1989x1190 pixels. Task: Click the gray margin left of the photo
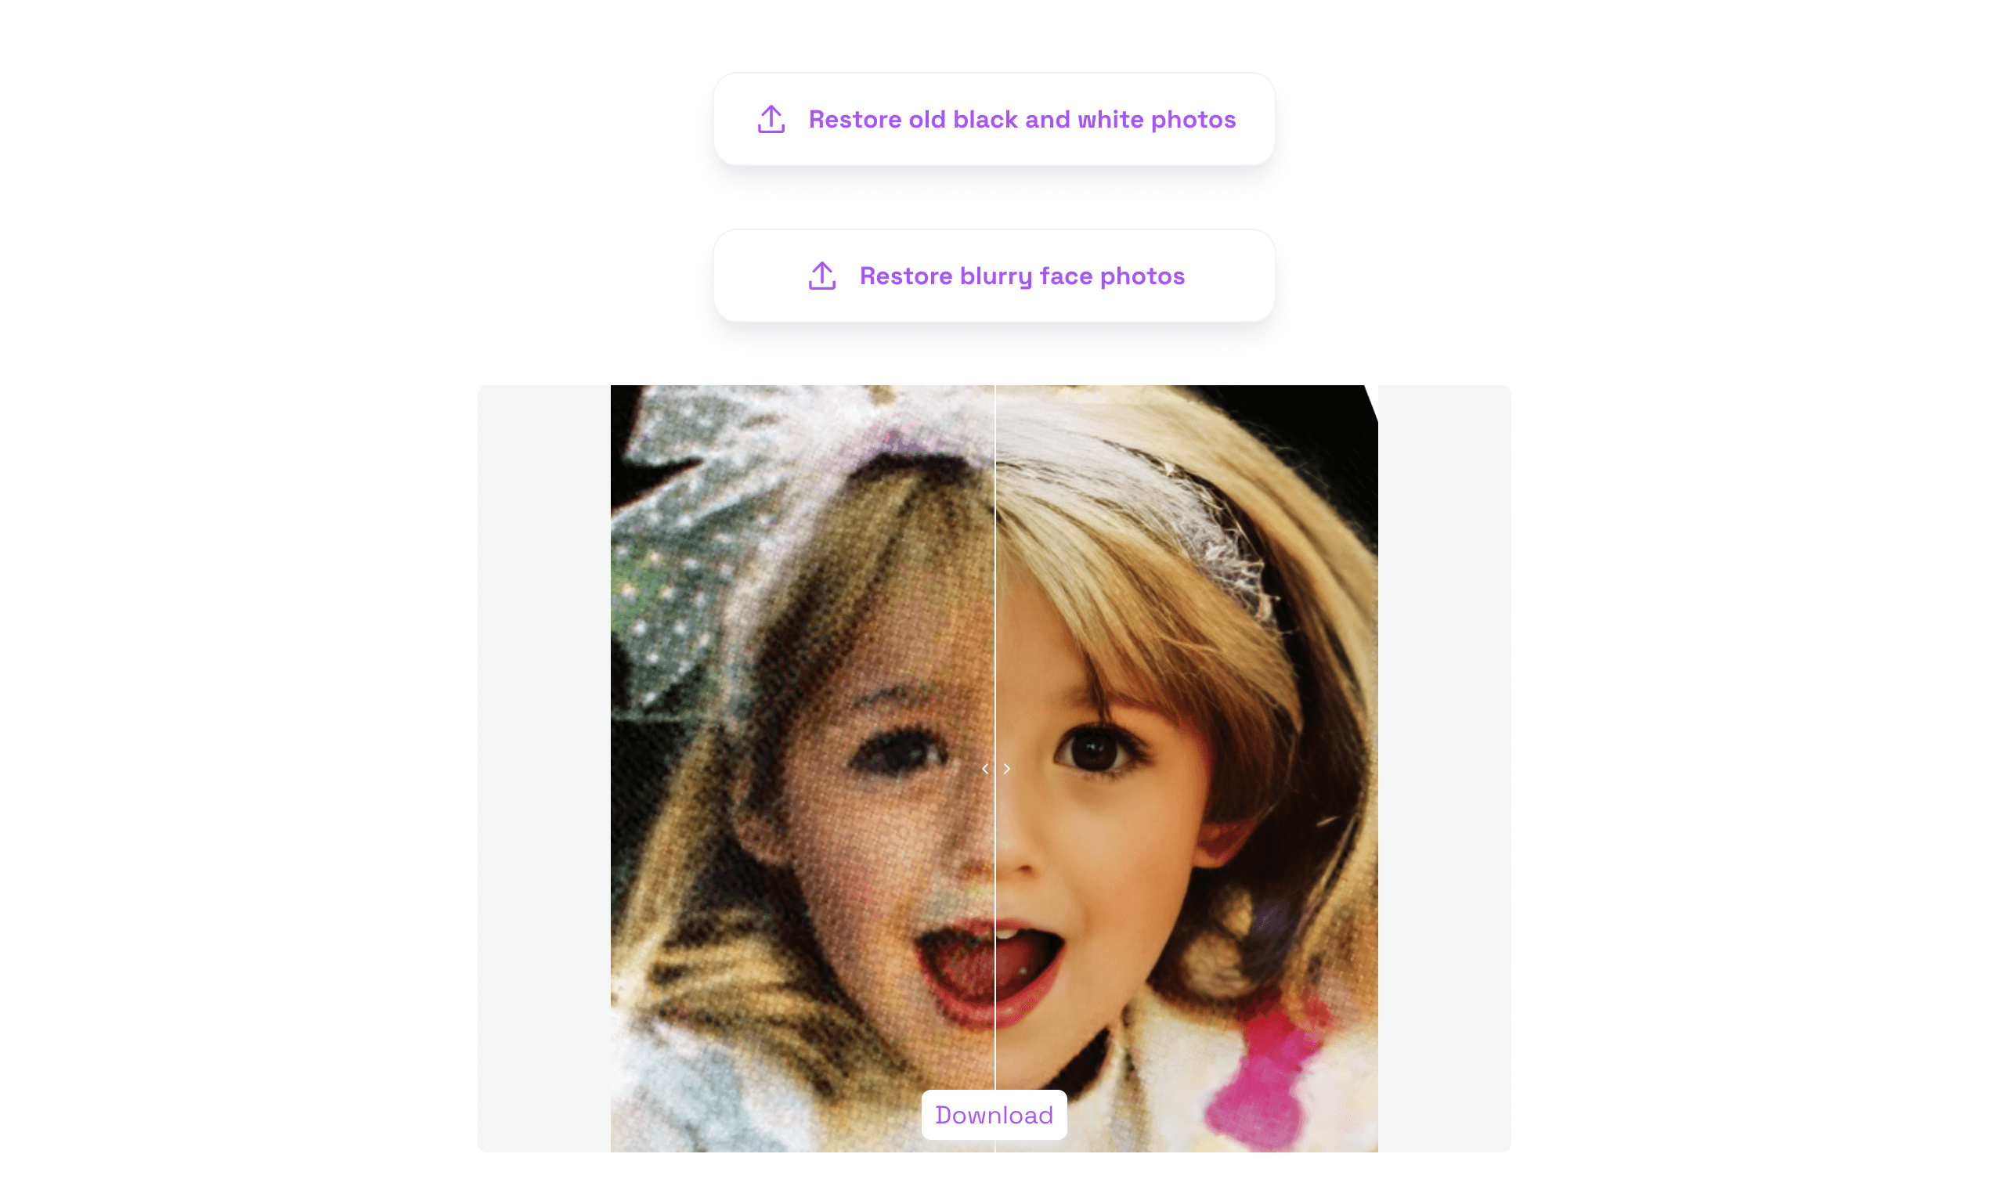543,768
